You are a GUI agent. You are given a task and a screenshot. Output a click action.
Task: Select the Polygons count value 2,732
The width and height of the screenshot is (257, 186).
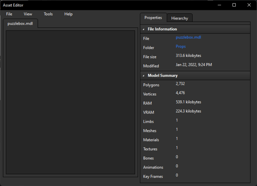pos(180,84)
